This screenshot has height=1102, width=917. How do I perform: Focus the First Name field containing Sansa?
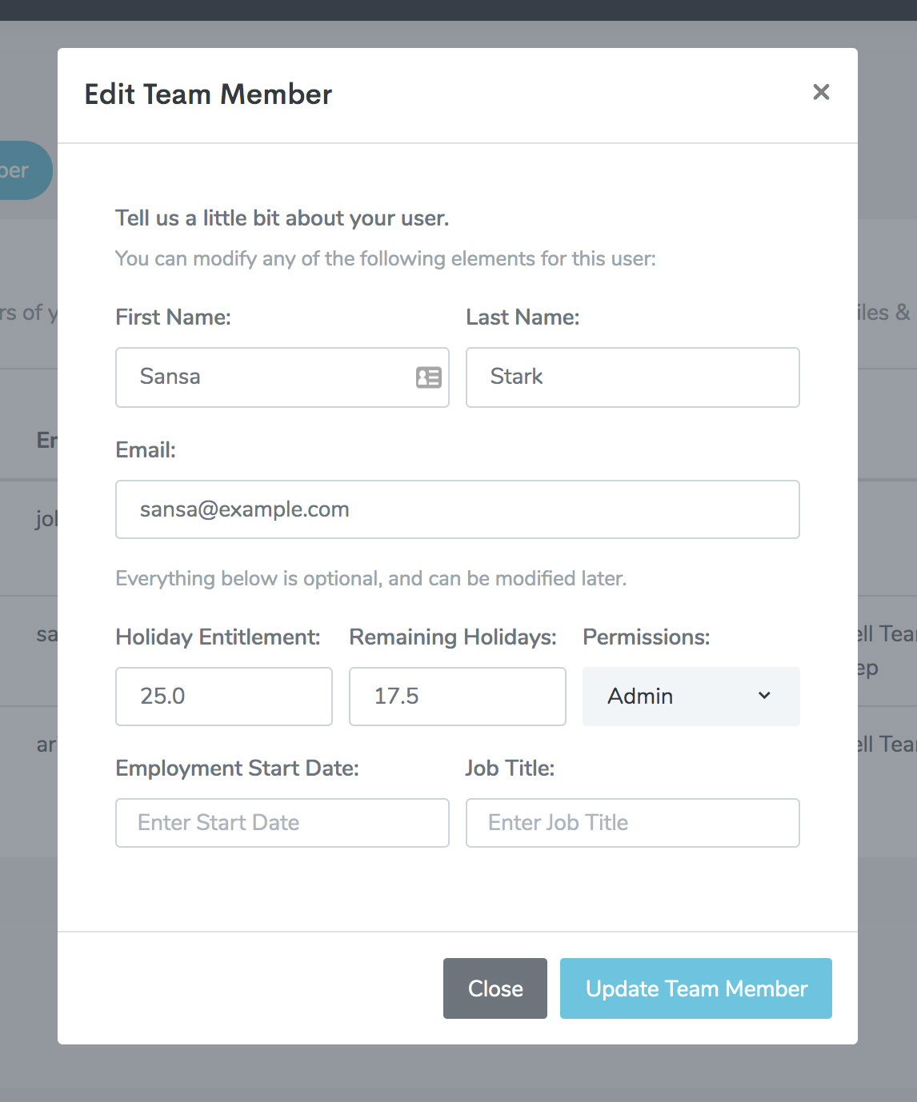pyautogui.click(x=282, y=377)
